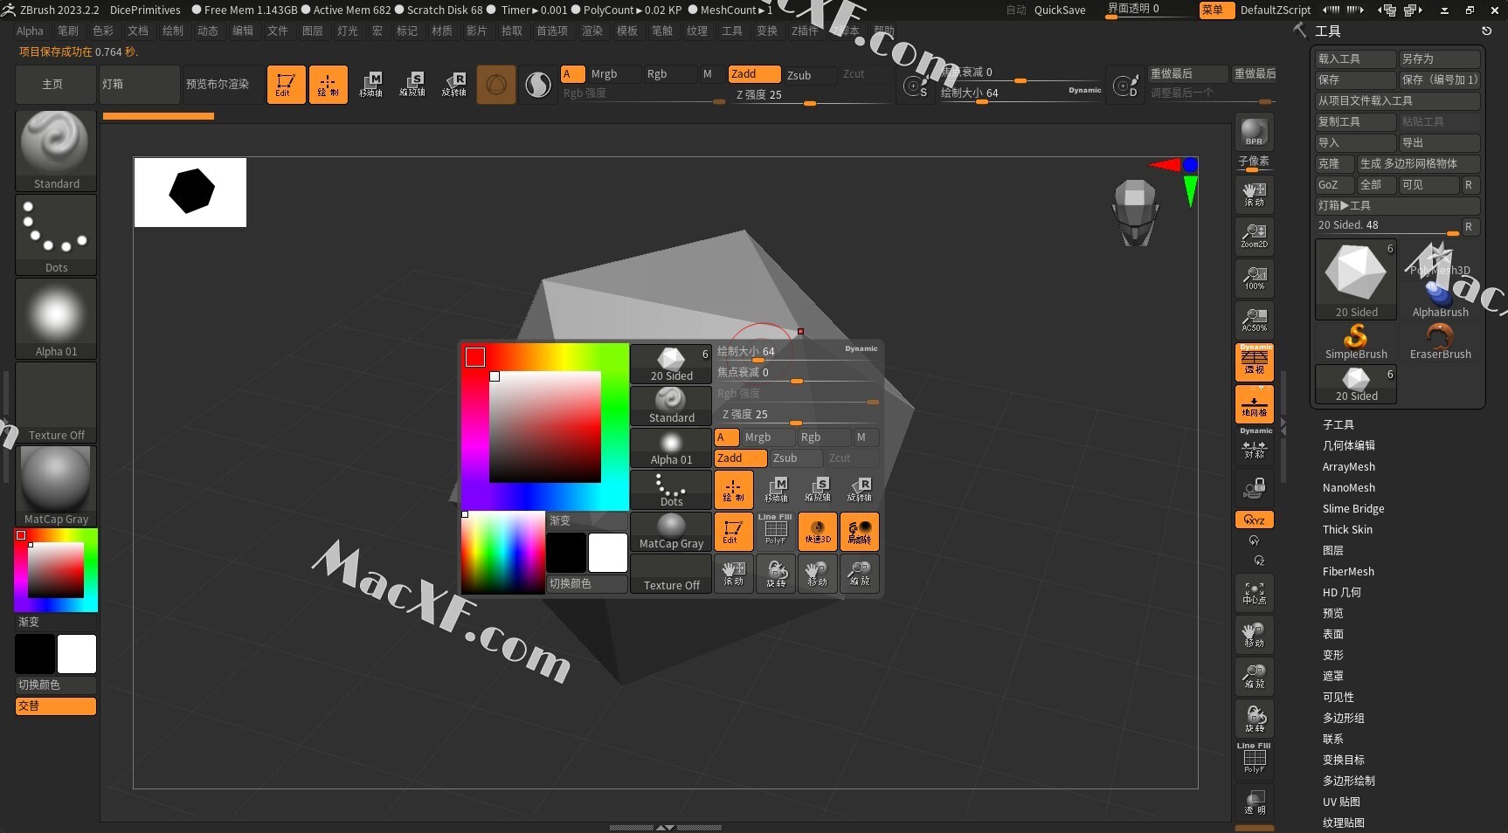Adjust the Z 强度 25 slider in top toolbar

pyautogui.click(x=810, y=95)
